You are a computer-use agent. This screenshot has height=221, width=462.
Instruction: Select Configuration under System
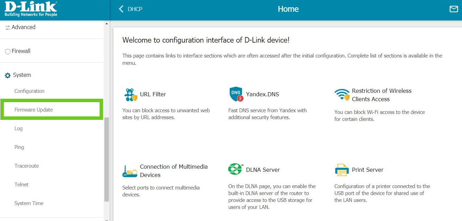coord(29,91)
